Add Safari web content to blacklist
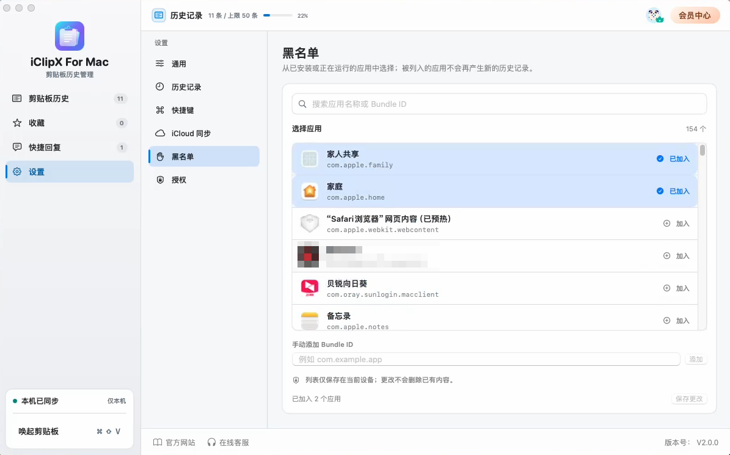 pyautogui.click(x=676, y=224)
